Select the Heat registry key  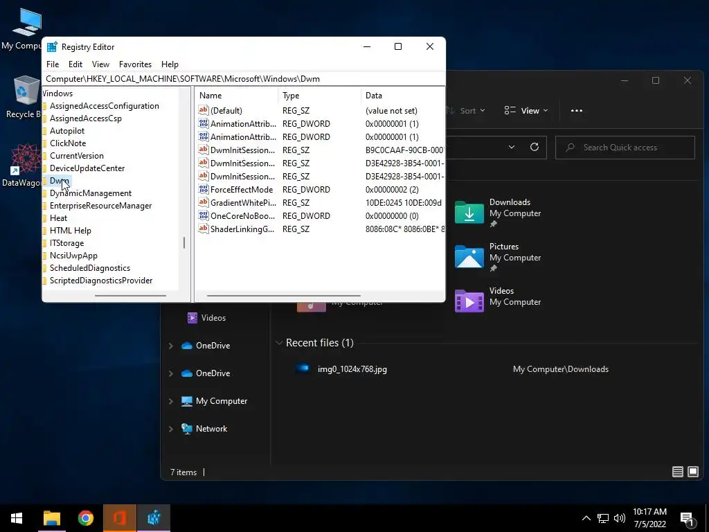58,218
